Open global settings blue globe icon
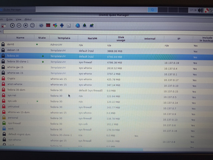Viewport: 213px width, 160px height. click(78, 26)
